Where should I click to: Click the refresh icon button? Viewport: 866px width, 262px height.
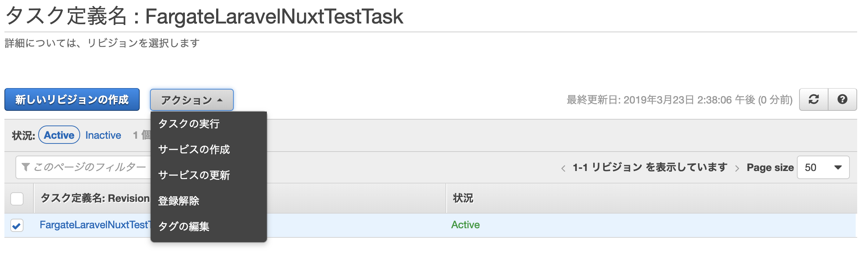click(x=813, y=99)
